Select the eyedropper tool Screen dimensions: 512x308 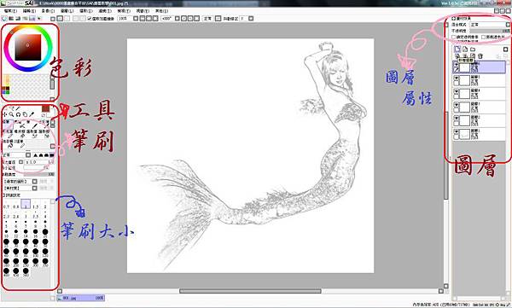click(x=32, y=114)
